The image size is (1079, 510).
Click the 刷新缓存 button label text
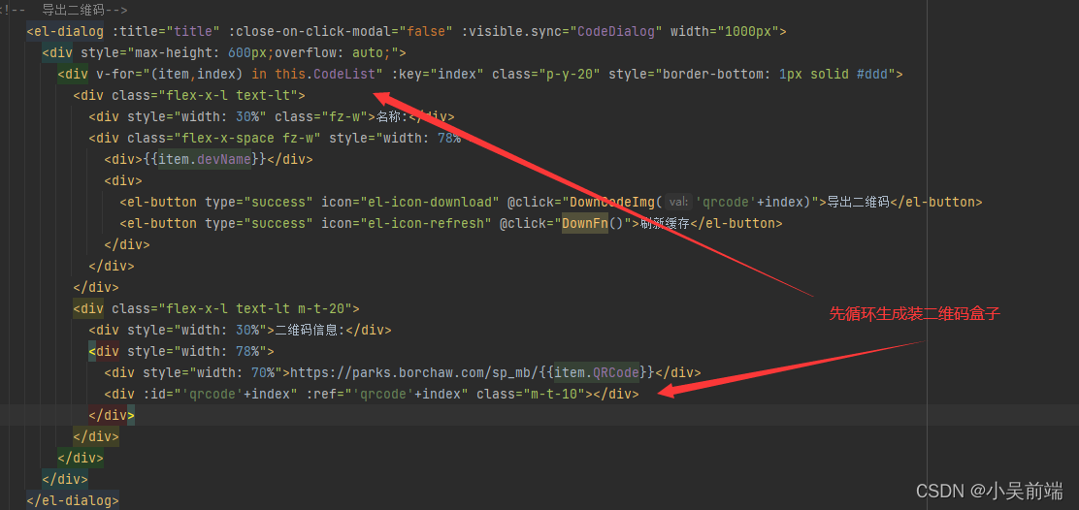click(x=665, y=223)
